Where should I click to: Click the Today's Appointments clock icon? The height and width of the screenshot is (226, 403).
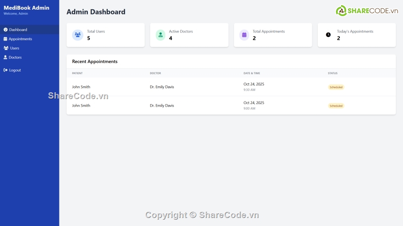click(x=328, y=35)
